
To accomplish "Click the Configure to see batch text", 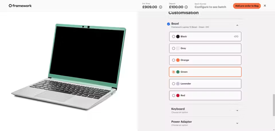I will 210,7.
